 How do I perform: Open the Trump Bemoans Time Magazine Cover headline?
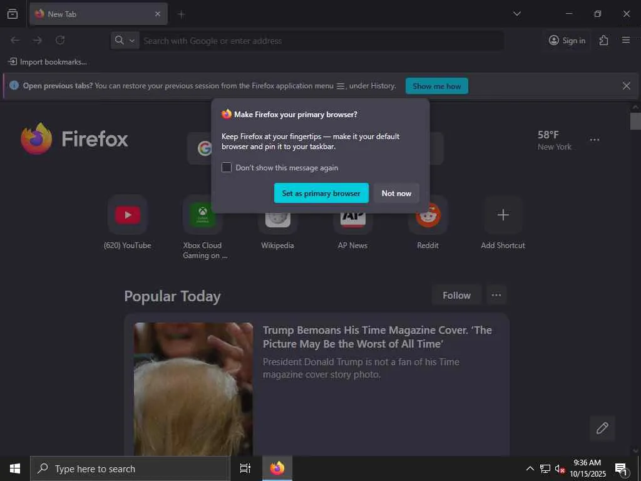[377, 337]
